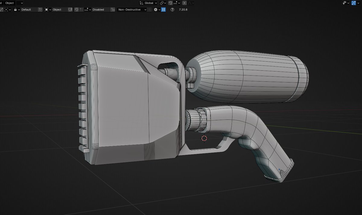Image resolution: width=362 pixels, height=215 pixels.
Task: Open the snapping options dropdown in top header
Action: coord(177,3)
